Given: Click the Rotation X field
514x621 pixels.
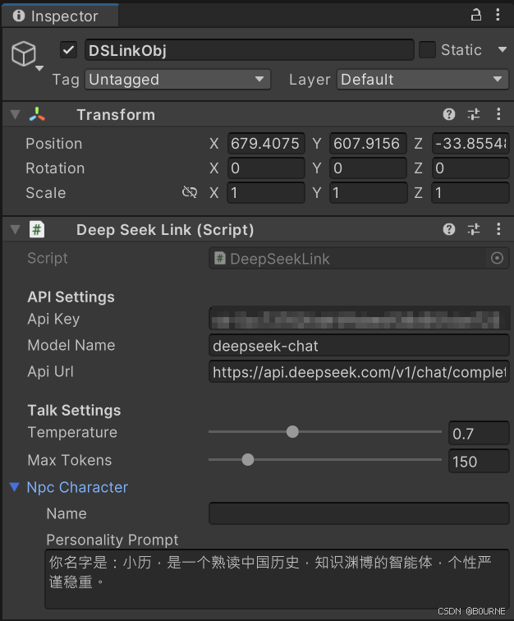Looking at the screenshot, I should (x=266, y=168).
